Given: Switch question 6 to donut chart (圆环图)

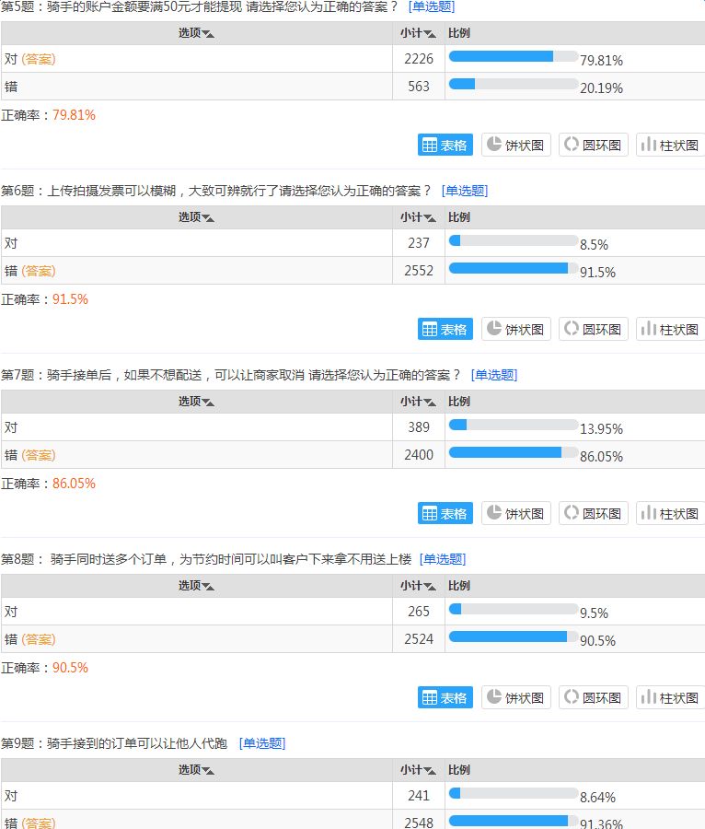Looking at the screenshot, I should (593, 329).
